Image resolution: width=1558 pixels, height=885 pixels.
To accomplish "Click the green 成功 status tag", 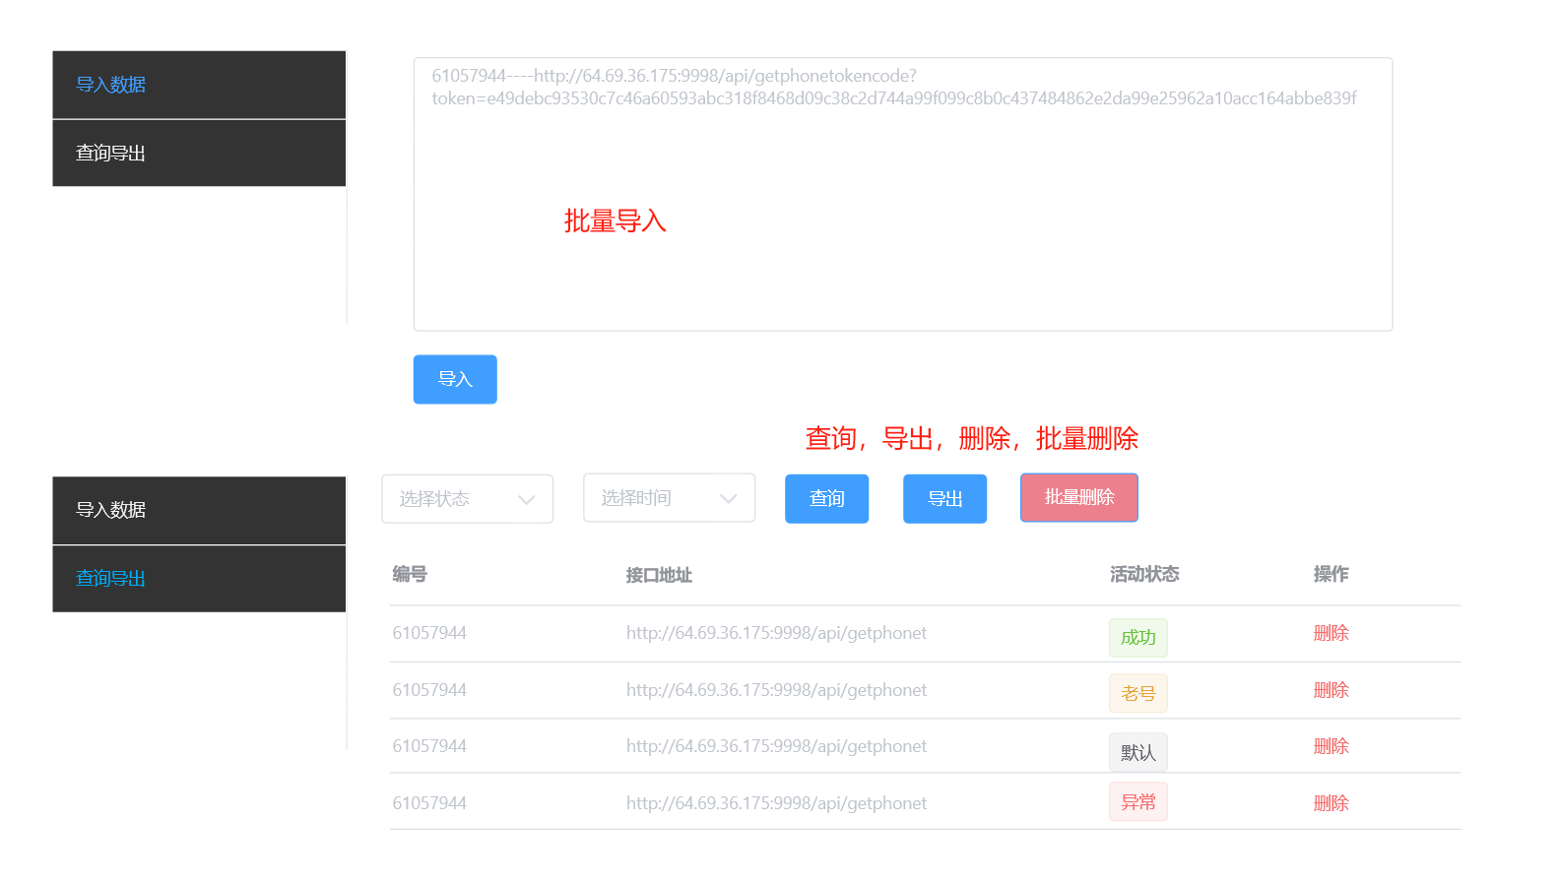I will coord(1137,638).
